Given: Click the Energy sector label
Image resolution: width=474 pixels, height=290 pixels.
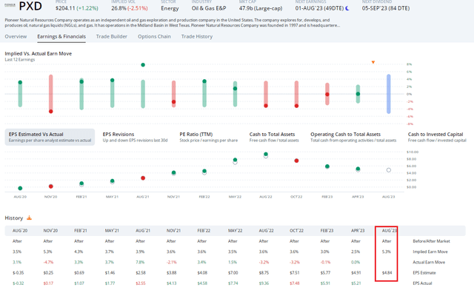Looking at the screenshot, I should point(170,8).
